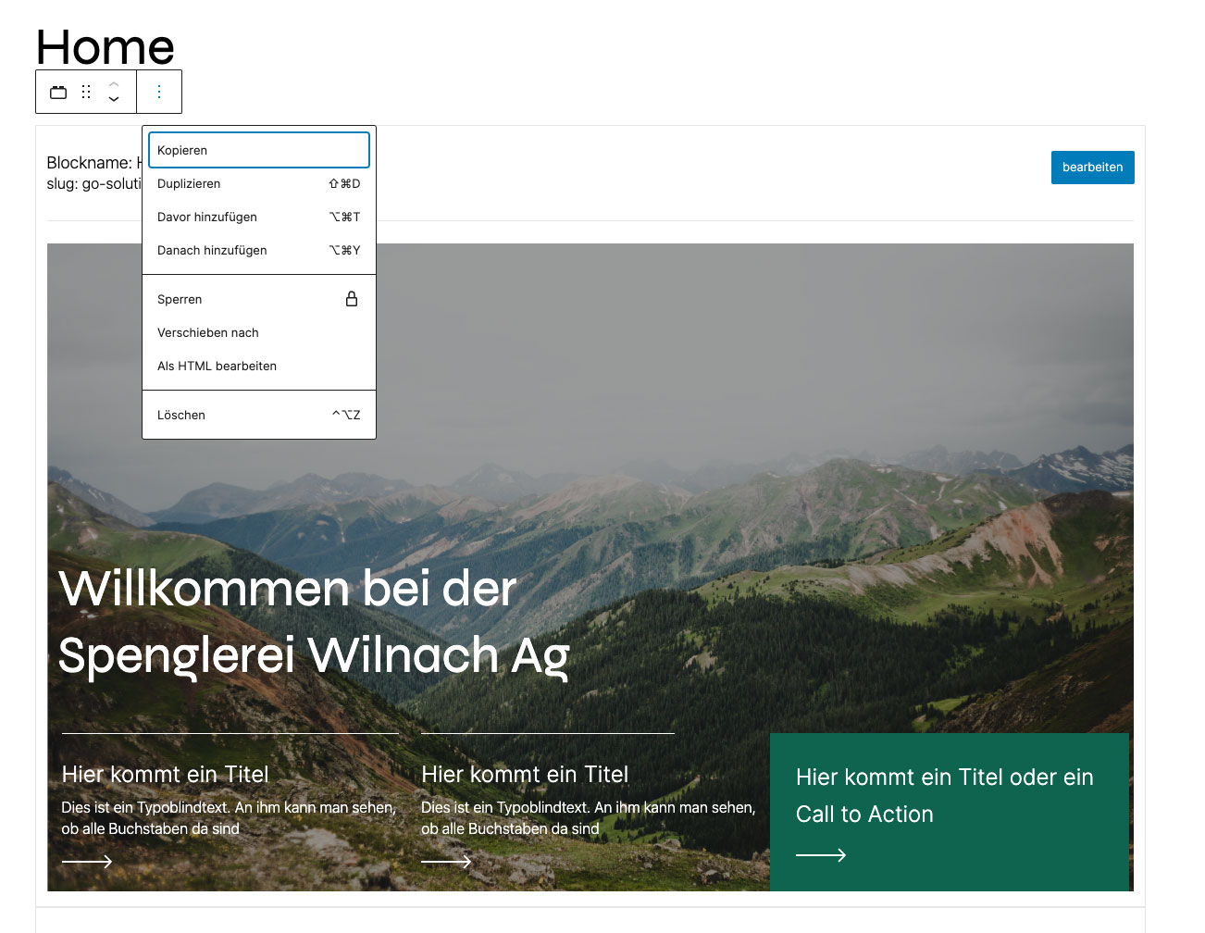Click arrow under the second teaser text
Screen dimensions: 1205x933
(446, 862)
